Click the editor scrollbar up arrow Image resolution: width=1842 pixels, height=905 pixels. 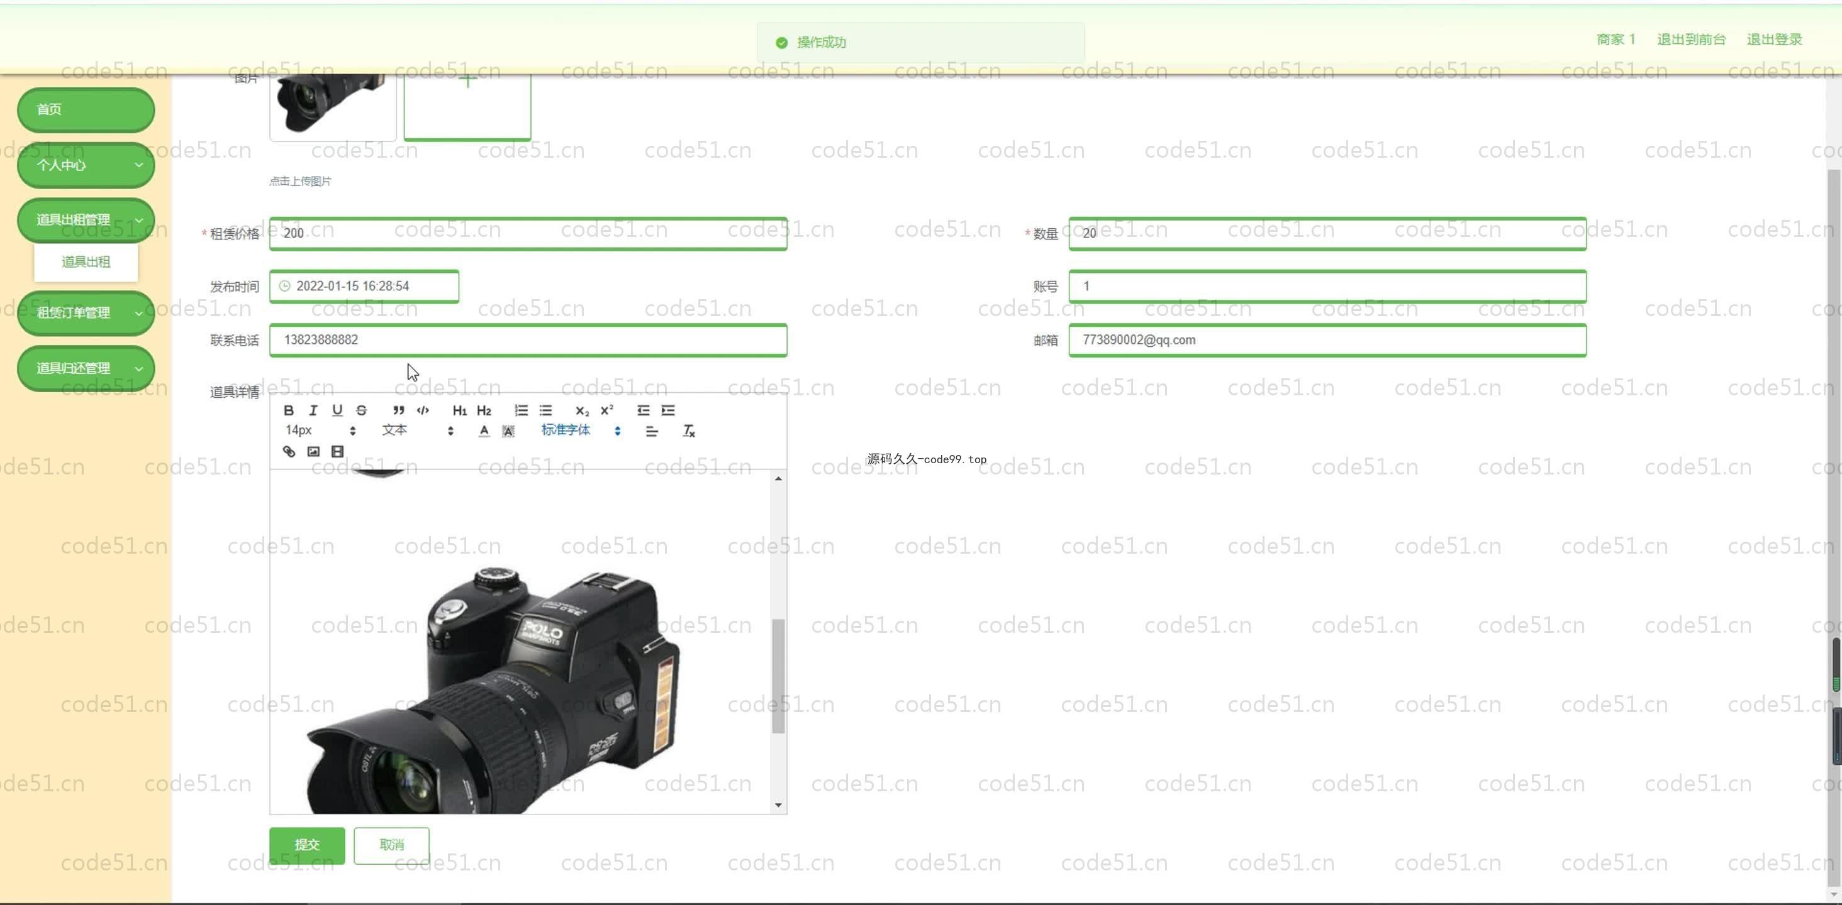click(778, 478)
